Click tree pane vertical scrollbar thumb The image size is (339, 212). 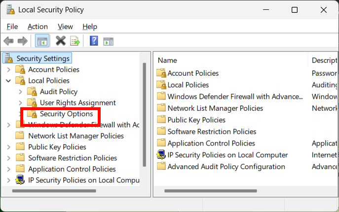pyautogui.click(x=145, y=115)
